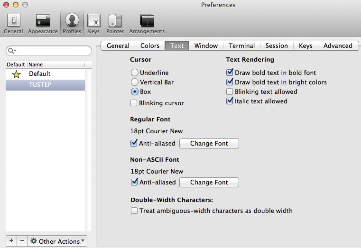
Task: Click Change Font for Non-ASCII Font
Action: coord(209,182)
